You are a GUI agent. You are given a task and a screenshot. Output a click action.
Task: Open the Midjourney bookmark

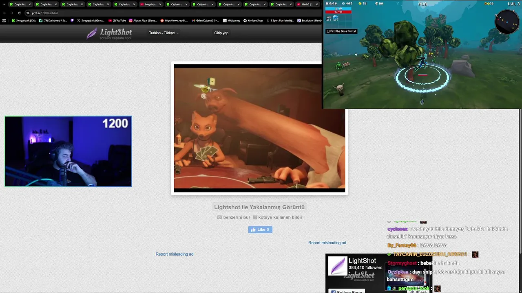pos(231,20)
